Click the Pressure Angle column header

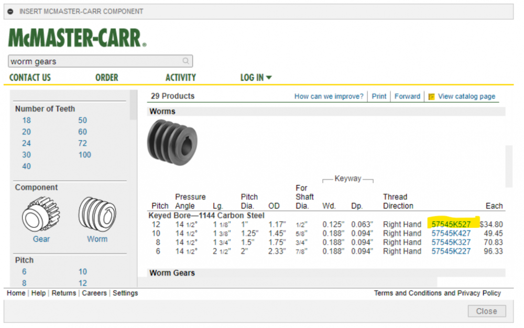(x=190, y=201)
